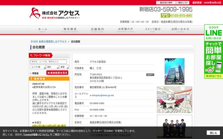Click FAX number 03-5909-1996
The width and height of the screenshot is (223, 139).
point(97,110)
